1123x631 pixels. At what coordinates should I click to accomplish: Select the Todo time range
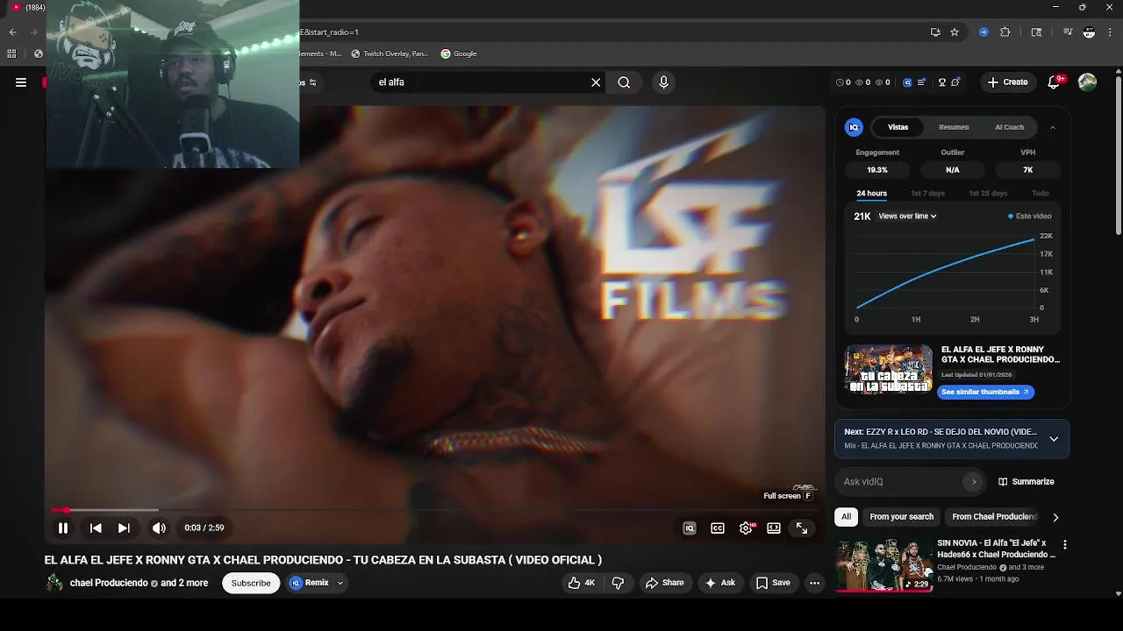[1040, 193]
